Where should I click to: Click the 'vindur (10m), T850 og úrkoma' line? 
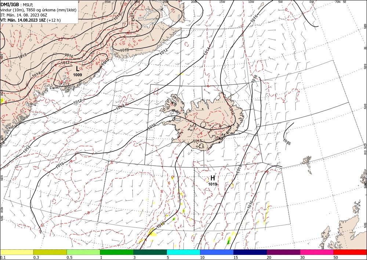click(x=38, y=10)
